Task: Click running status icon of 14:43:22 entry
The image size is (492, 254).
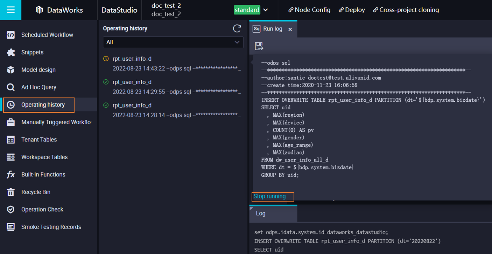Action: click(x=106, y=59)
